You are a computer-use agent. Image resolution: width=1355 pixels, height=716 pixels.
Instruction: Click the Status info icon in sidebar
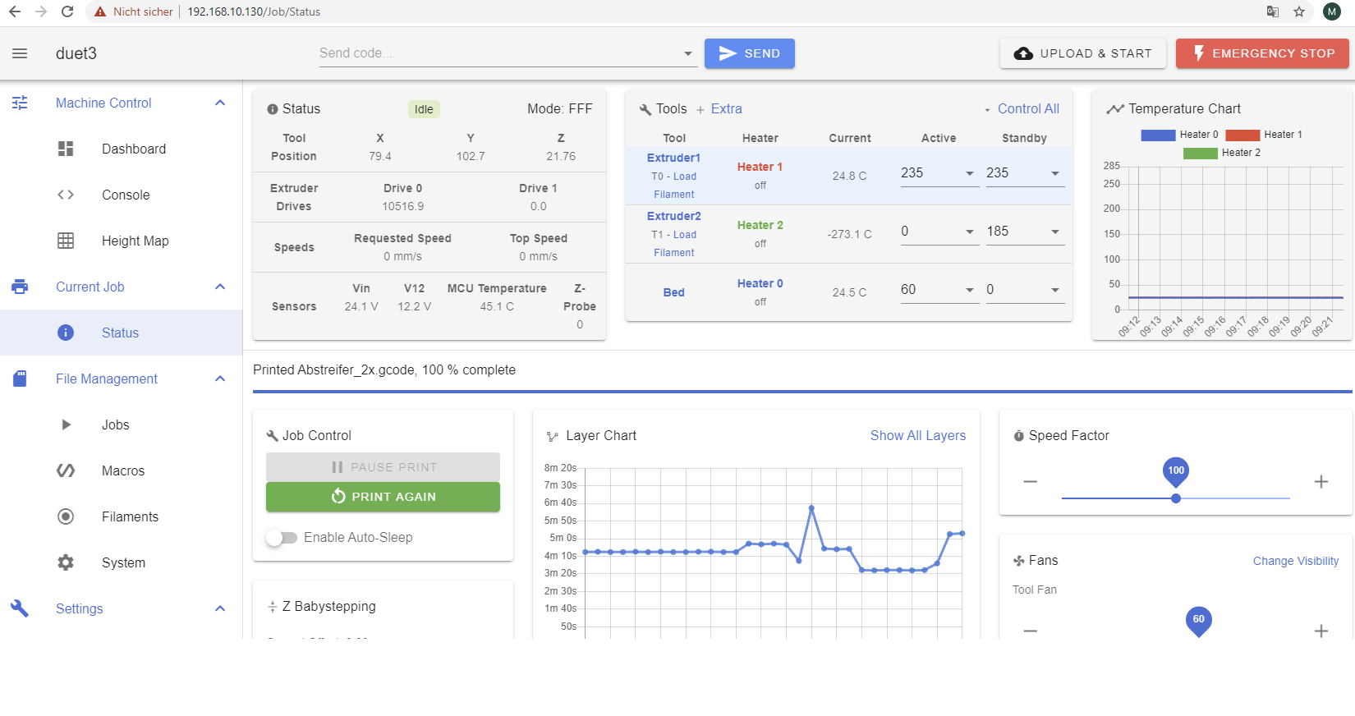coord(66,333)
